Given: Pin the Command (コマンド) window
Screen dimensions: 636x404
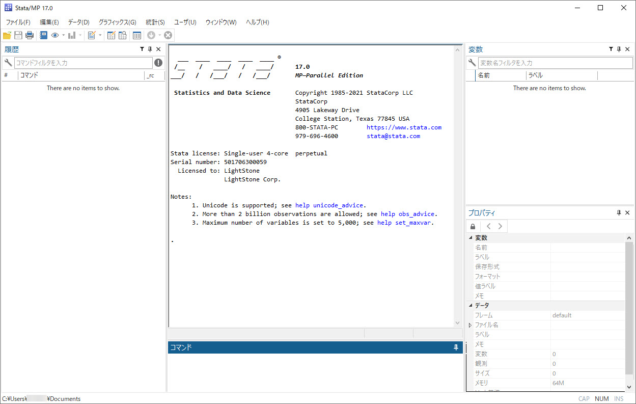Looking at the screenshot, I should tap(456, 347).
